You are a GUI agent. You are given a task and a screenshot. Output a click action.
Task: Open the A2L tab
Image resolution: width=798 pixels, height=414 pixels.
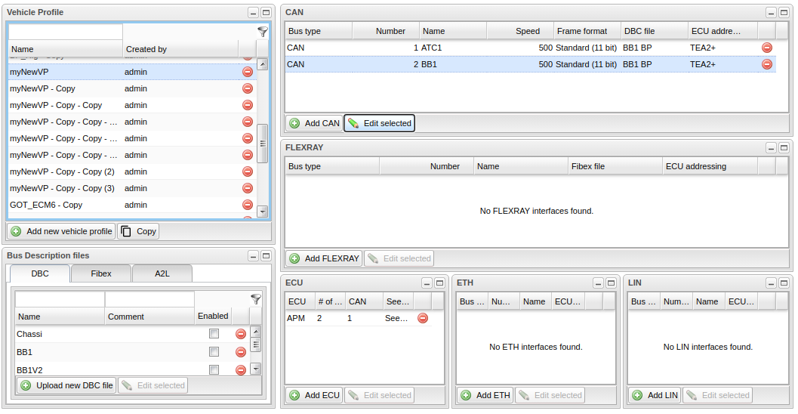(x=162, y=273)
